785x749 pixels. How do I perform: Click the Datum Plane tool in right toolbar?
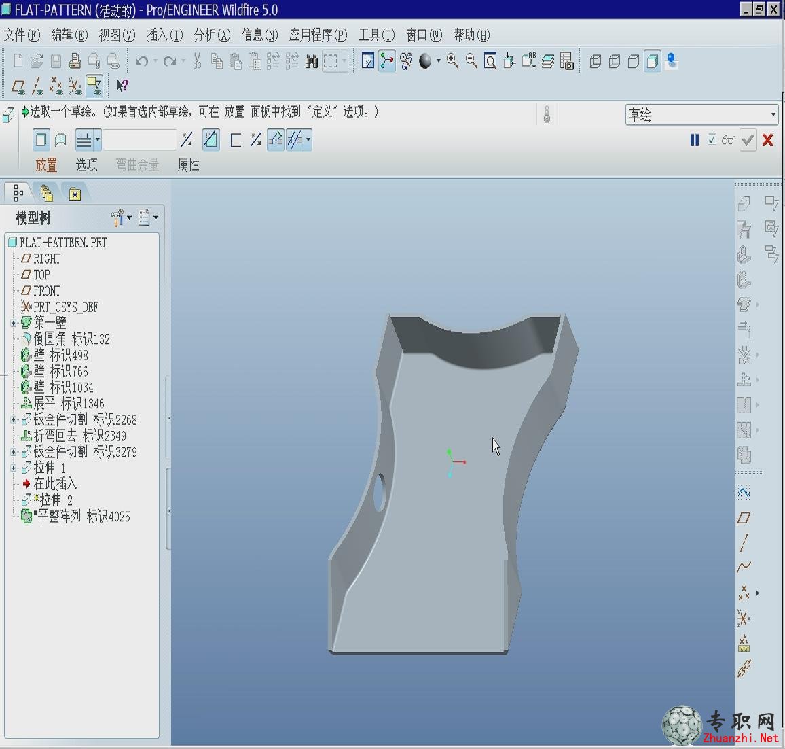coord(744,517)
